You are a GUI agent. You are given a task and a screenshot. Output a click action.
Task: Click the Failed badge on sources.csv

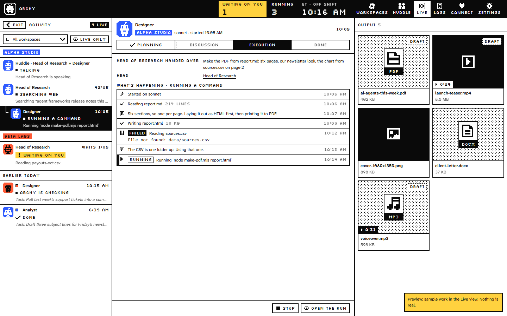pos(137,133)
